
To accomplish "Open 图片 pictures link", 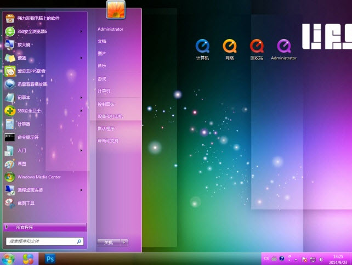I will click(x=101, y=53).
